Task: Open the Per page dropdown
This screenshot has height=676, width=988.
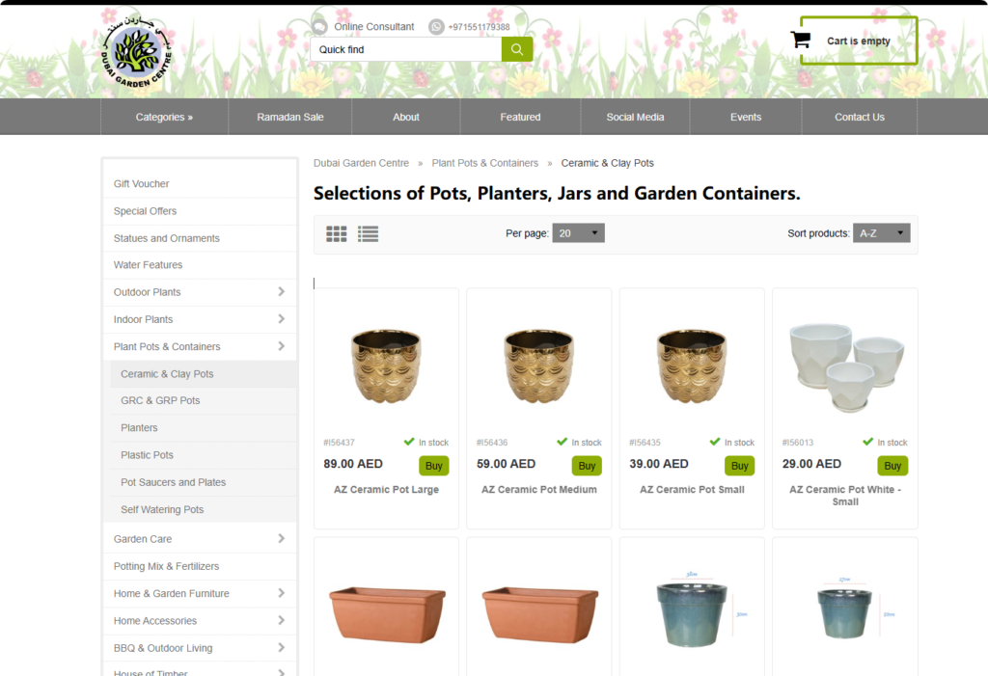Action: 579,233
